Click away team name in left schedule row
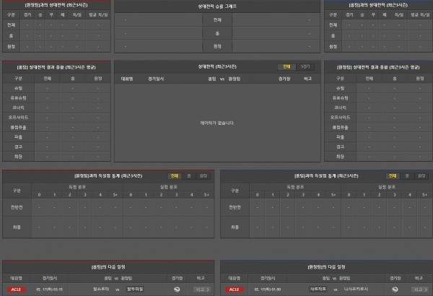Image resolution: width=433 pixels, height=296 pixels. [x=136, y=289]
